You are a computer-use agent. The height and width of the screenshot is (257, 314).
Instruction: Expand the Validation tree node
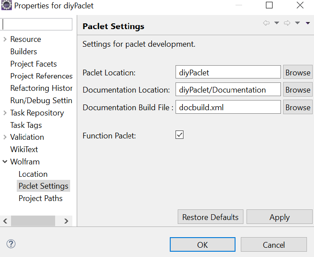click(x=5, y=137)
